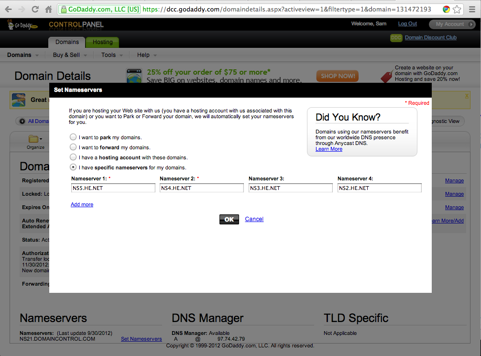Click the Learn More/Add link
Viewport: 481px width, 356px height.
point(448,221)
